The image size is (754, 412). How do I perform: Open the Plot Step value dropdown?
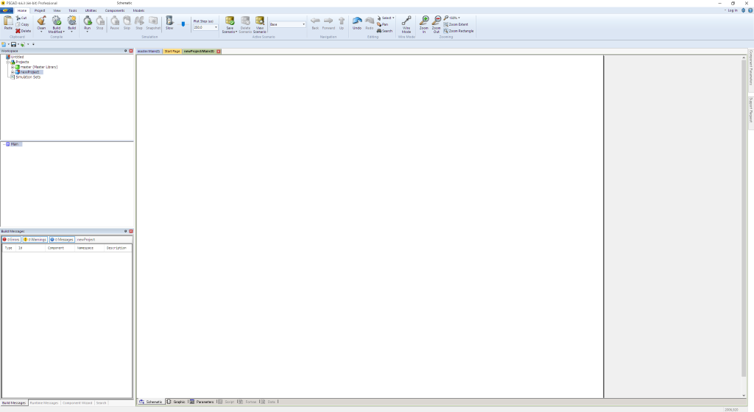click(x=216, y=27)
